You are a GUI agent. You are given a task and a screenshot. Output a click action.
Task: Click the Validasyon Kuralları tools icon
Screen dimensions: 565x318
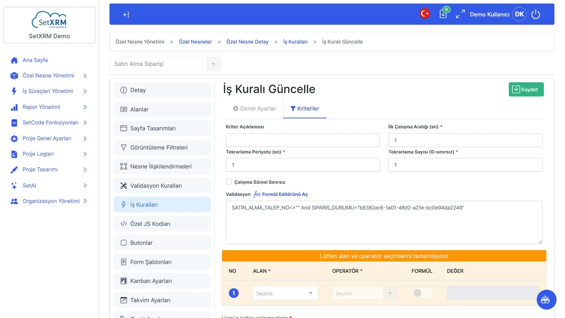[124, 185]
